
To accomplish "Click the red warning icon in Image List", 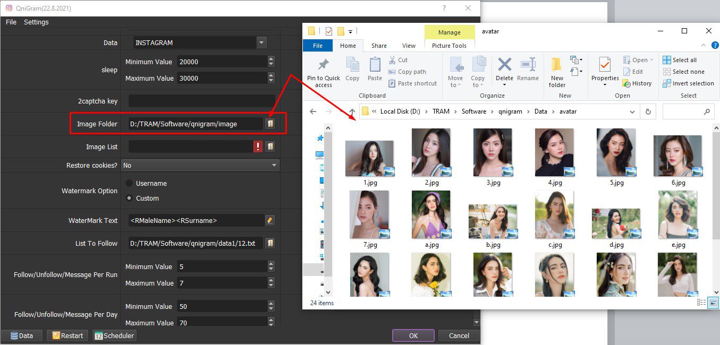I will [x=258, y=146].
